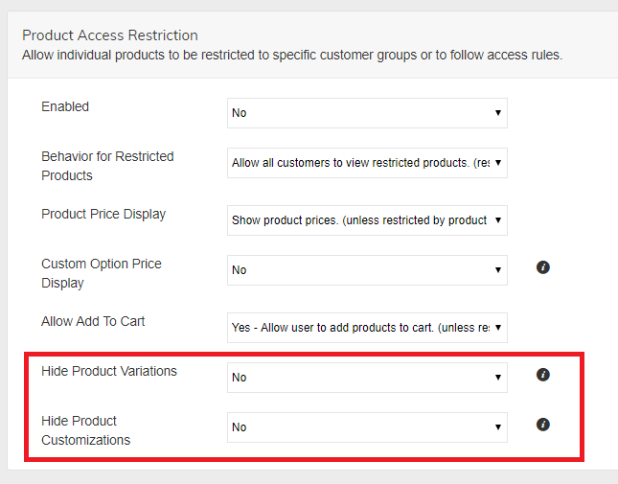
Task: Click the section description text
Action: tap(292, 55)
